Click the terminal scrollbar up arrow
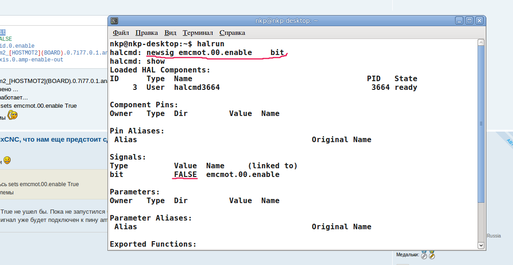Image resolution: width=513 pixels, height=265 pixels. [481, 43]
